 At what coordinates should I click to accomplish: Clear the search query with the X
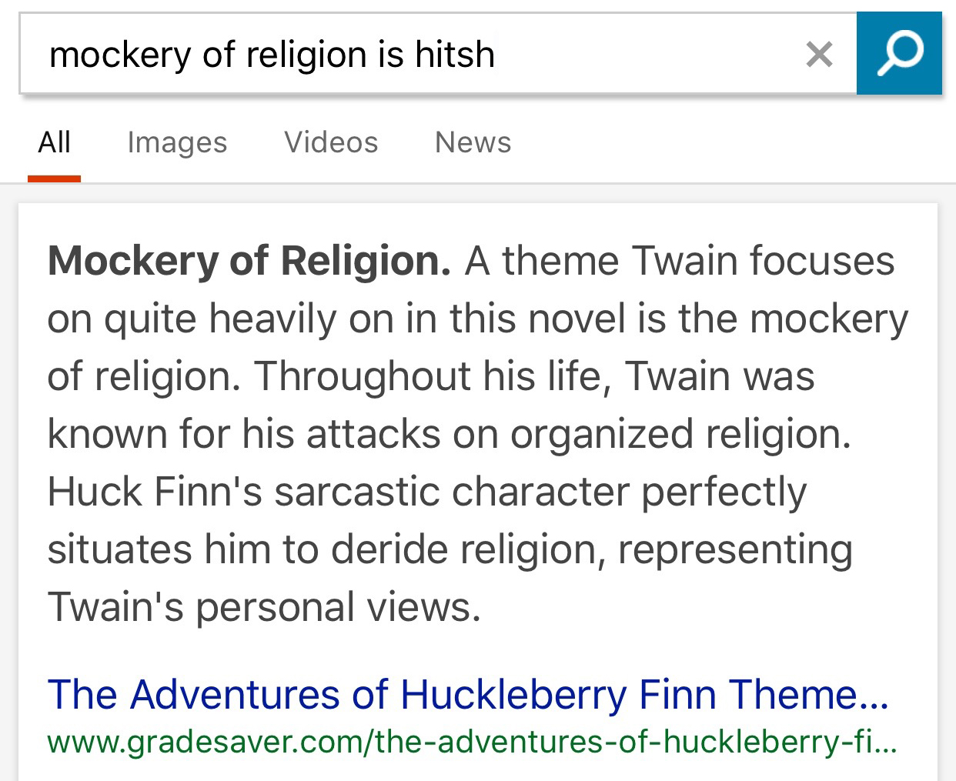pyautogui.click(x=819, y=55)
